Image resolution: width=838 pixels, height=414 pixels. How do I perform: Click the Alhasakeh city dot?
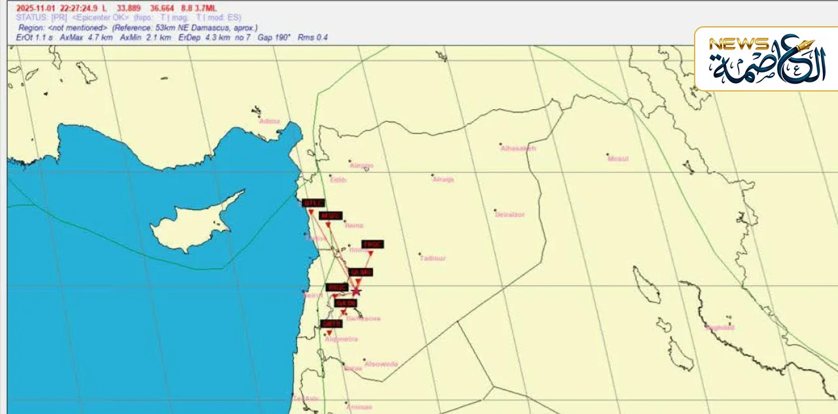click(501, 145)
